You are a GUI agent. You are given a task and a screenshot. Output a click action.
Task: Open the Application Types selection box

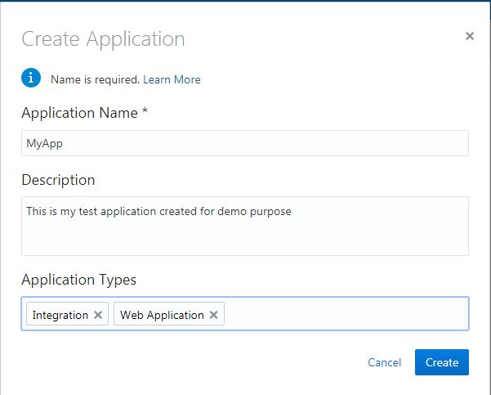pyautogui.click(x=343, y=314)
